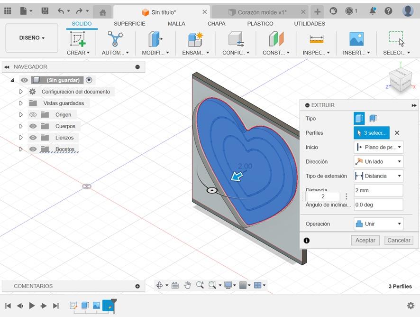Click the Inspeccionar measure icon
Screen dimensions: 420x317
pos(316,39)
